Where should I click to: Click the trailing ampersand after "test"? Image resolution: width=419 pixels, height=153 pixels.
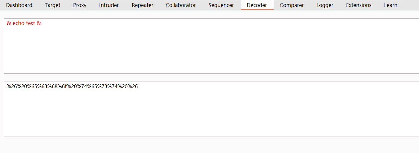(x=39, y=23)
